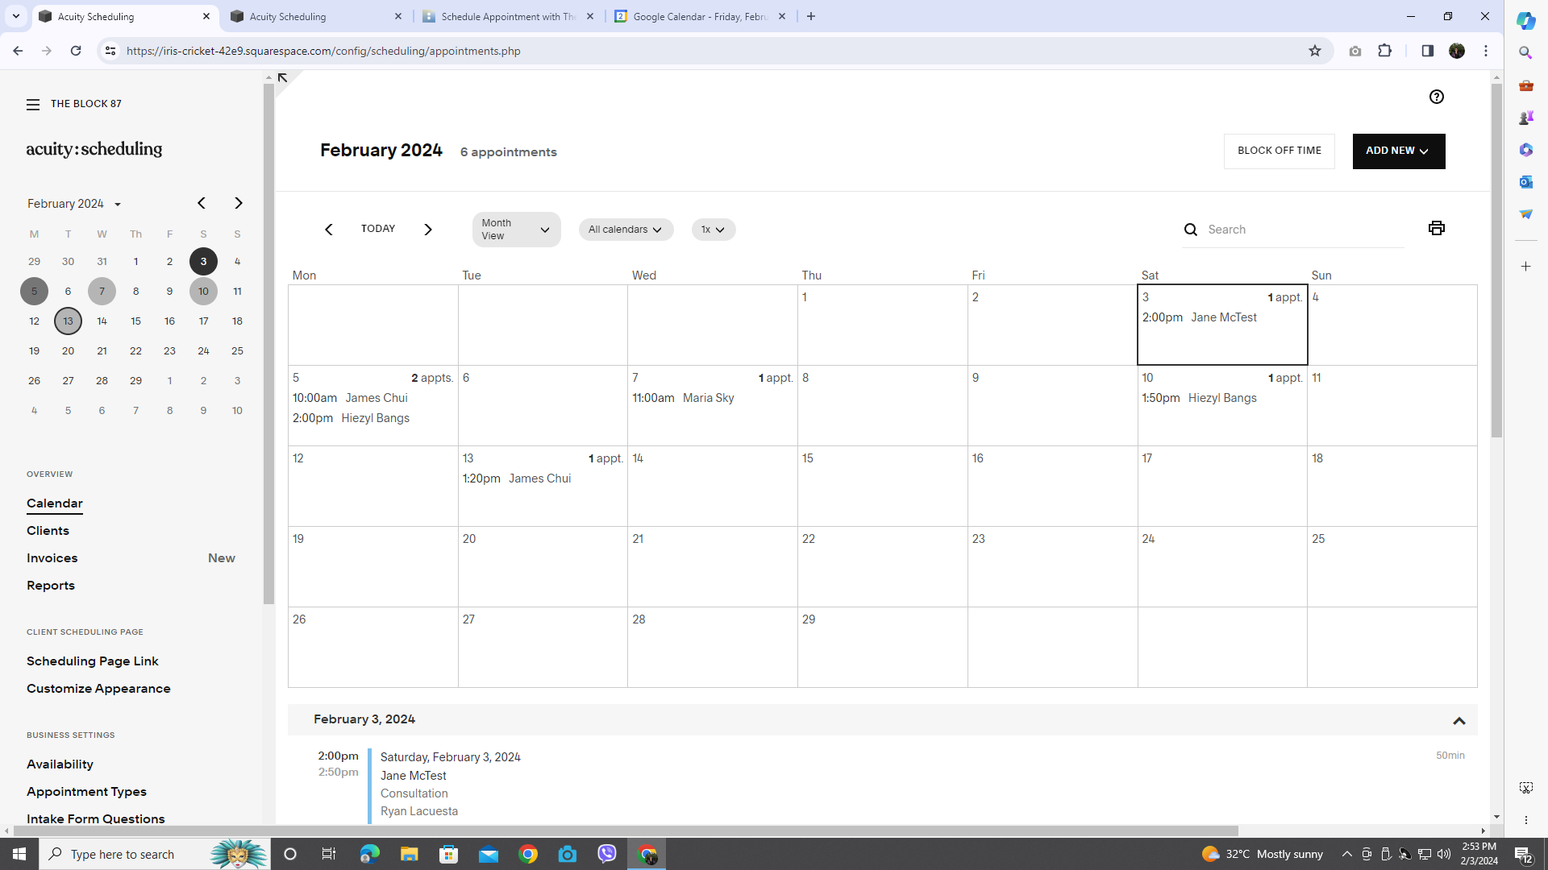The width and height of the screenshot is (1548, 870).
Task: Open Clients in the sidebar menu
Action: coord(48,531)
